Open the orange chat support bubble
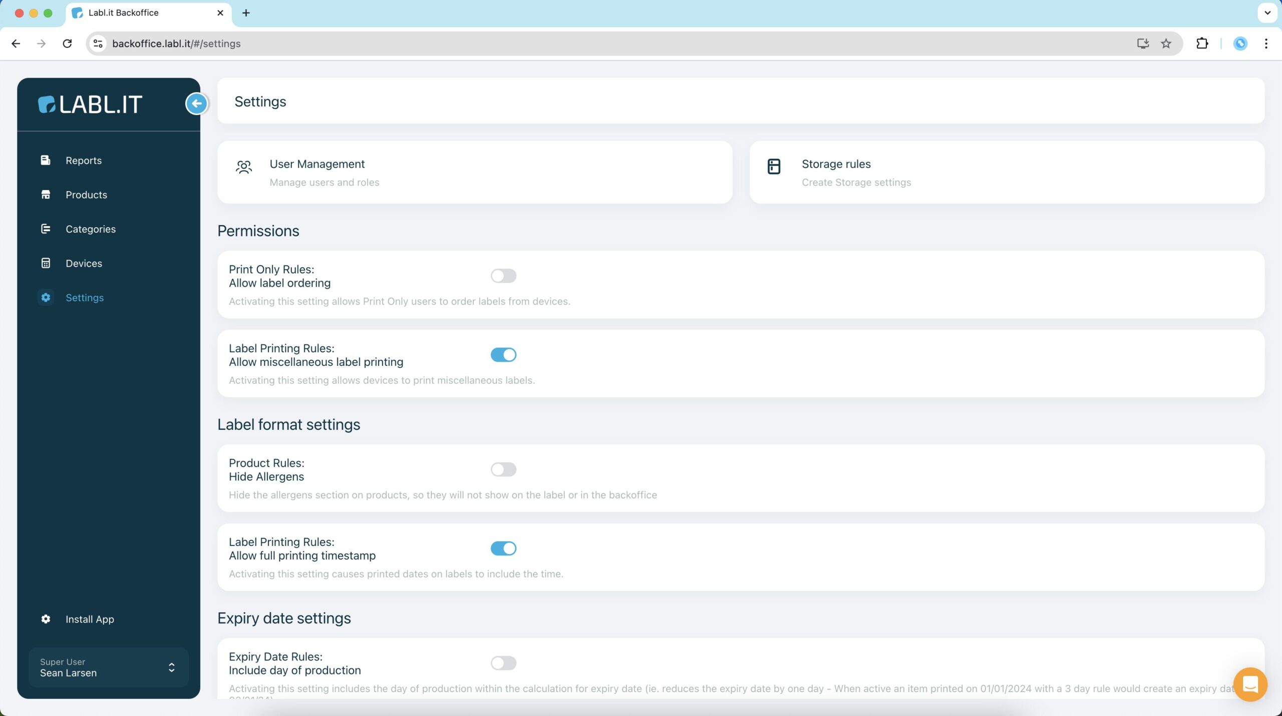 (x=1250, y=684)
